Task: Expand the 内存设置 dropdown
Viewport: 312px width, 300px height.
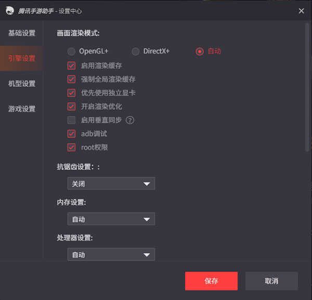Action: [x=111, y=219]
